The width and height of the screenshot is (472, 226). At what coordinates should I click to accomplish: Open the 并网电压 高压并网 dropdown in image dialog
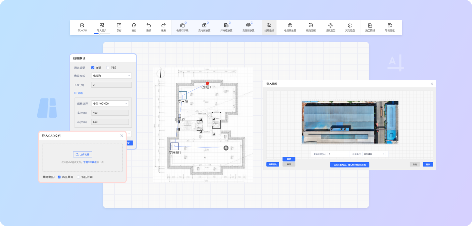click(x=374, y=154)
